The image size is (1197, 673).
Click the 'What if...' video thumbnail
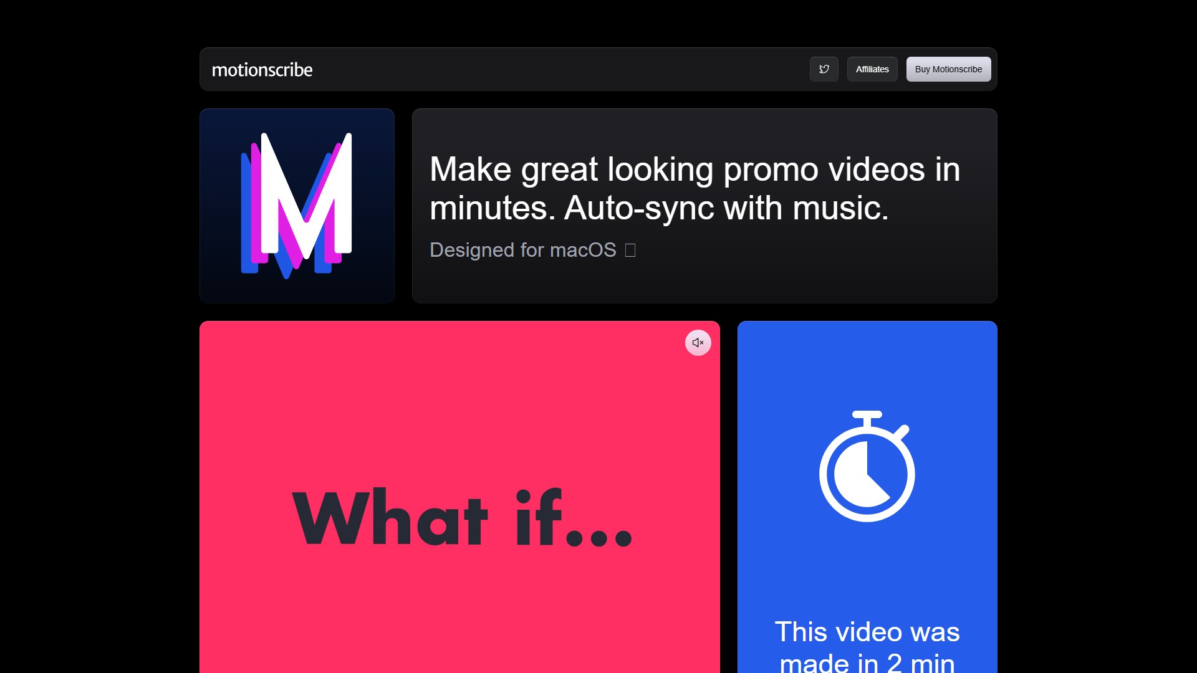(x=459, y=516)
